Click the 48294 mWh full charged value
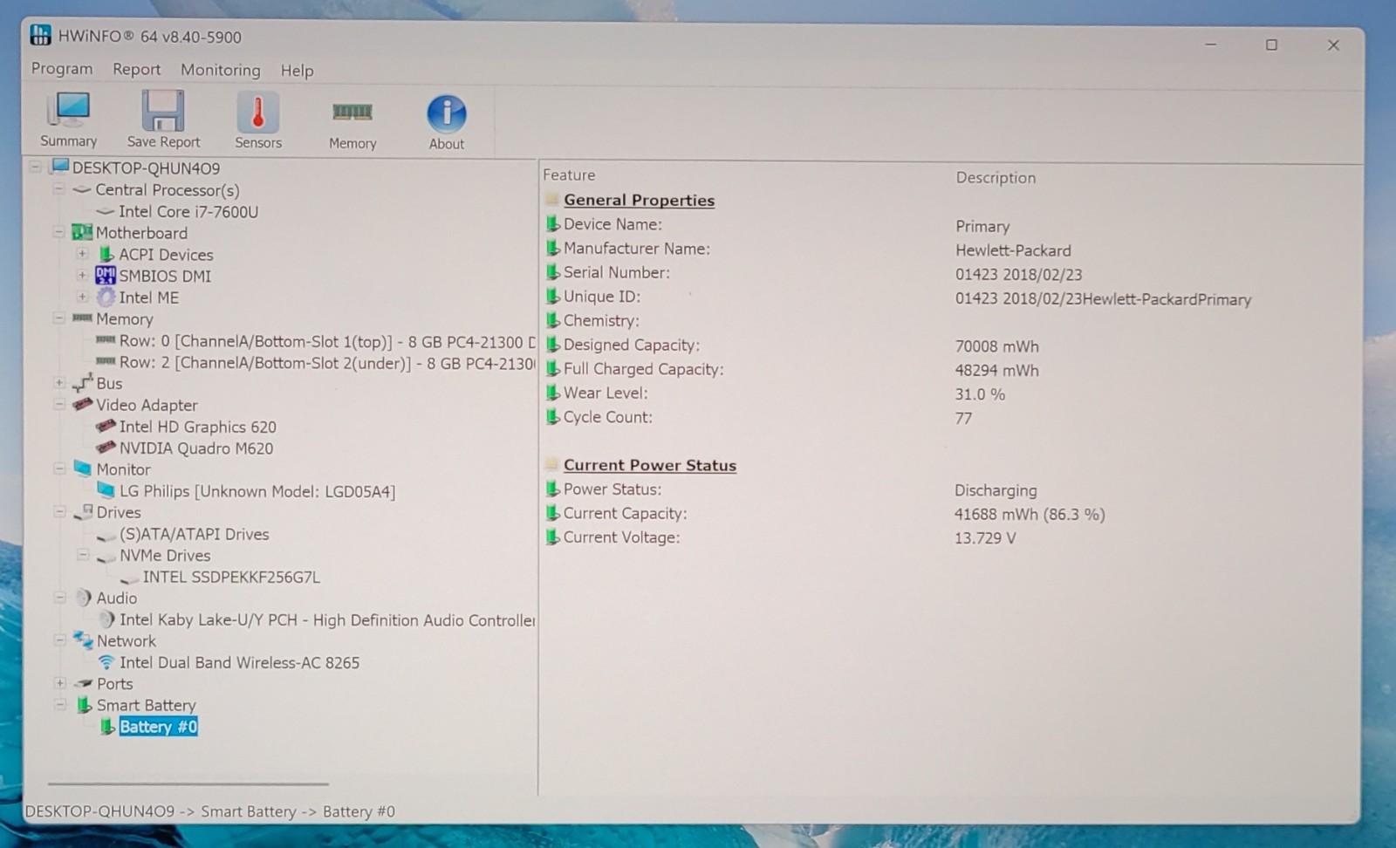The width and height of the screenshot is (1396, 848). point(997,370)
